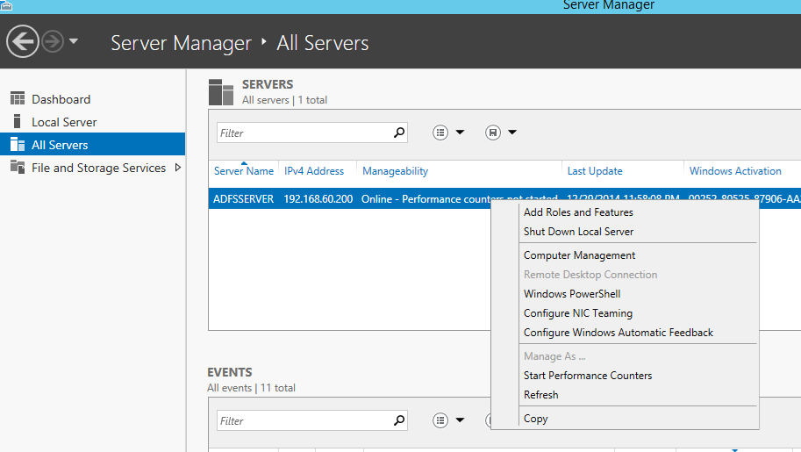Screen dimensions: 801x452
Task: Expand File and Storage Services arrow
Action: [178, 168]
